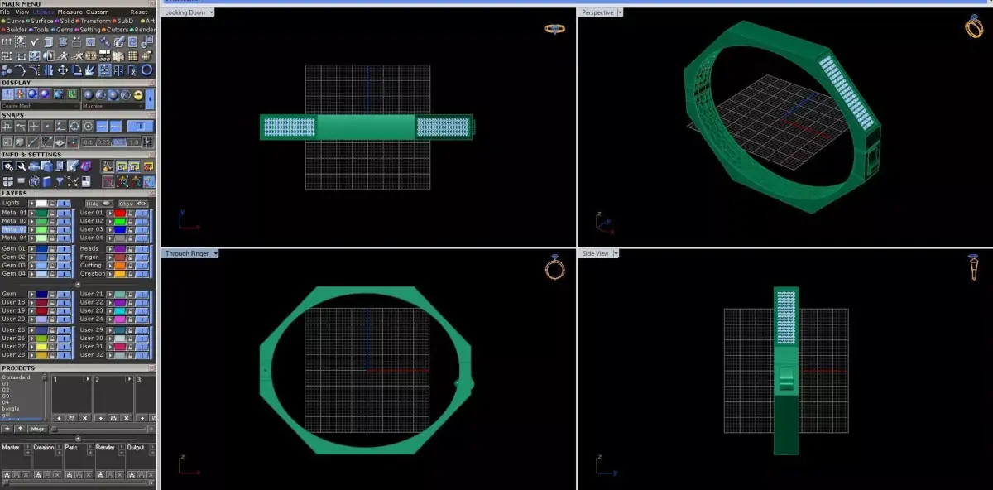Screen dimensions: 993x490
Task: Click the ring icon in Through Finger viewport
Action: click(x=554, y=267)
